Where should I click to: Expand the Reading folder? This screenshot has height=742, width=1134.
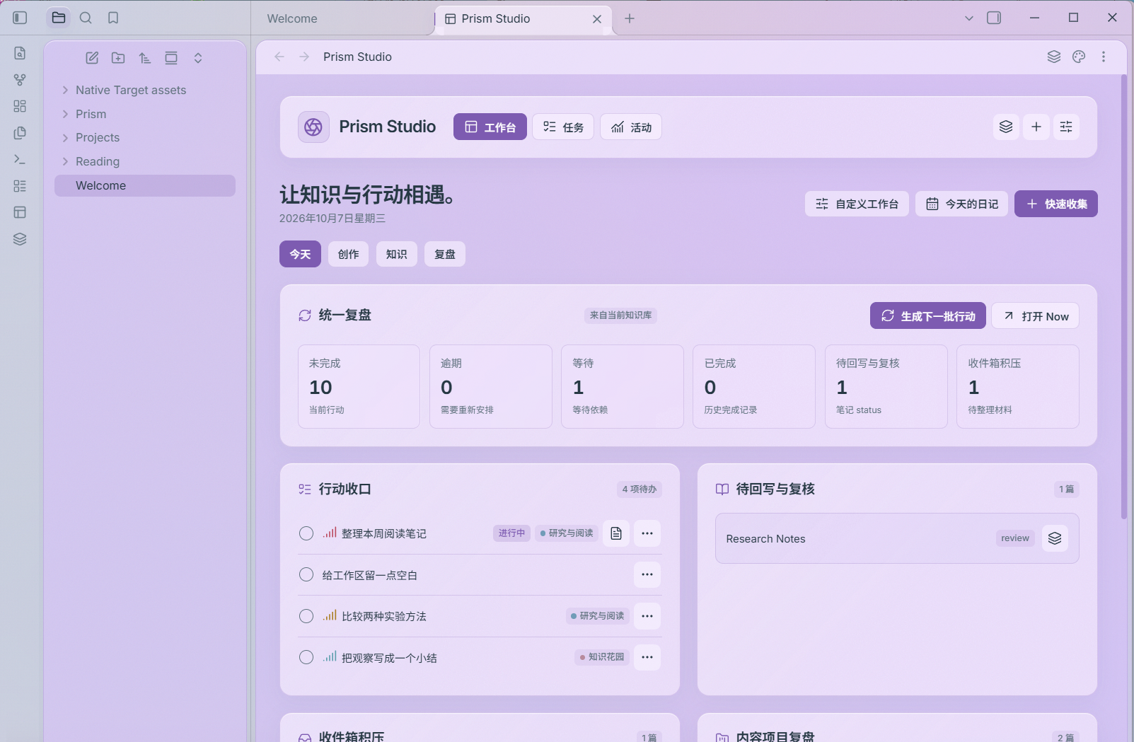[x=65, y=161]
